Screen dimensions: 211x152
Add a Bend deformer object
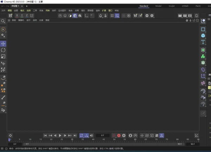[x=203, y=70]
